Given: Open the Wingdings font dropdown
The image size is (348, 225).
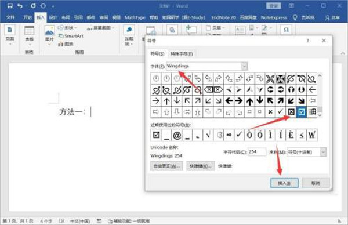Looking at the screenshot, I should pyautogui.click(x=244, y=66).
